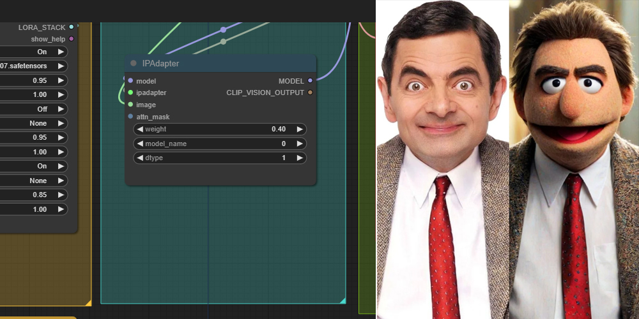Image resolution: width=639 pixels, height=319 pixels.
Task: Toggle the On switch above 07.safetensors
Action: pos(34,52)
